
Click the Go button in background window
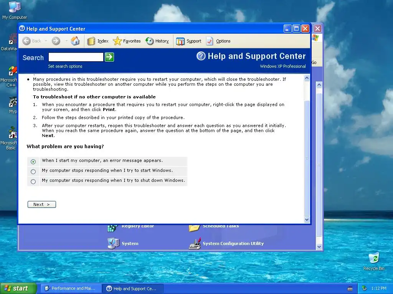tap(314, 62)
